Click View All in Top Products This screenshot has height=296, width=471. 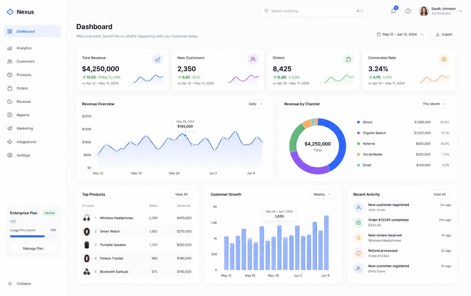point(181,194)
